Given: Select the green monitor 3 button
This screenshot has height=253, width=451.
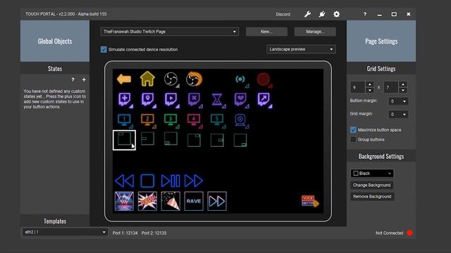Looking at the screenshot, I should (x=171, y=120).
